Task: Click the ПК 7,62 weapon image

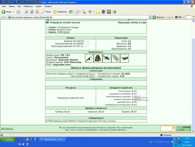Action: (89, 58)
